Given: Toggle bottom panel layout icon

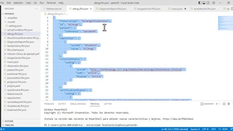Looking at the screenshot, I should [204, 3].
